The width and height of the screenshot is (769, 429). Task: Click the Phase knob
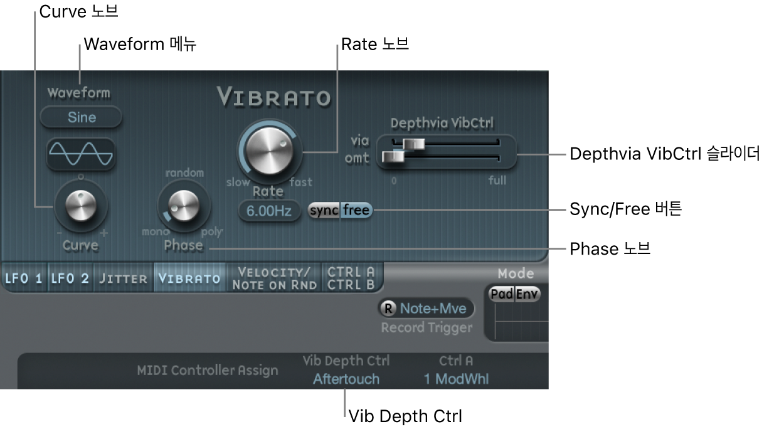[181, 207]
